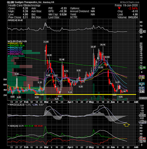Viewport: 147px width, 149px height.
Task: Click the Low value 4.90
Action: [x=25, y=15]
